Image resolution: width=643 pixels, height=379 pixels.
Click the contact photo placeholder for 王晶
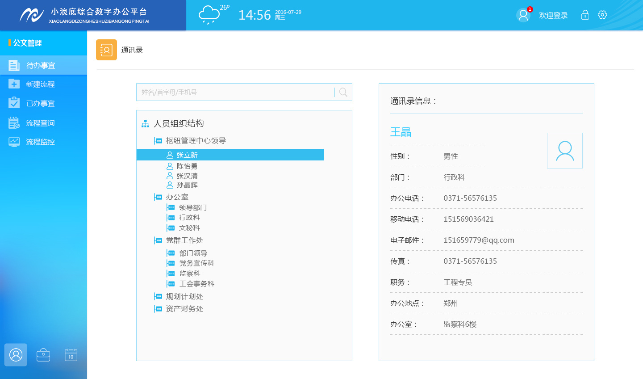(565, 151)
